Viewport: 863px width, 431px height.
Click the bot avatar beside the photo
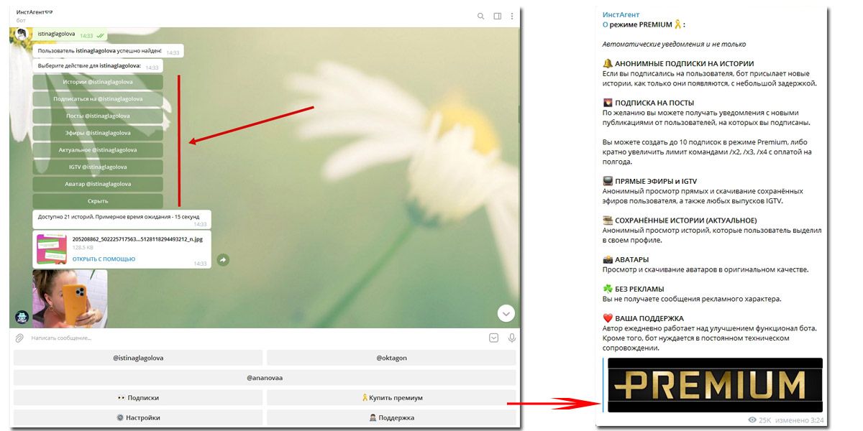point(22,317)
